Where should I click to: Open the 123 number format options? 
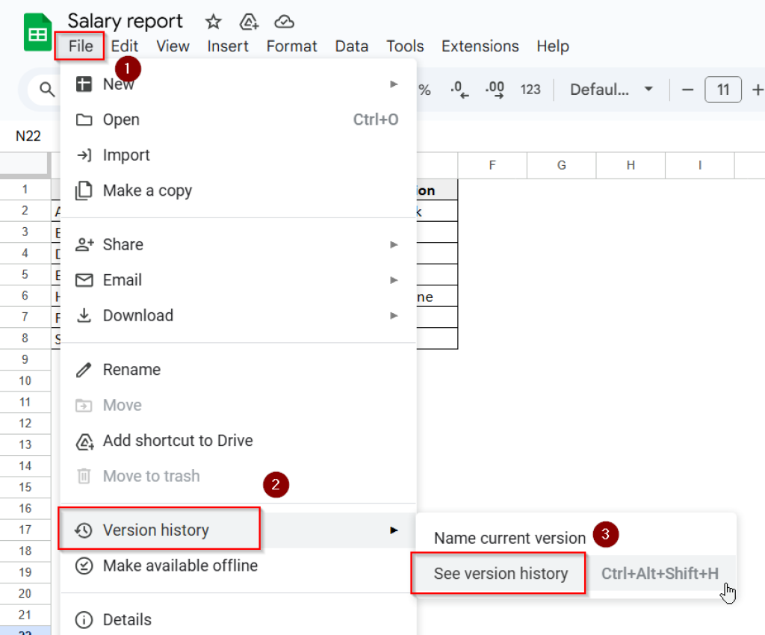[x=530, y=89]
